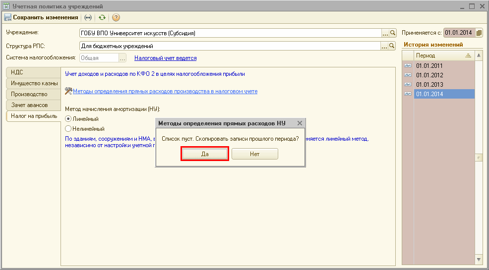Decline copying with the Нет button
The height and width of the screenshot is (270, 489).
pyautogui.click(x=255, y=154)
